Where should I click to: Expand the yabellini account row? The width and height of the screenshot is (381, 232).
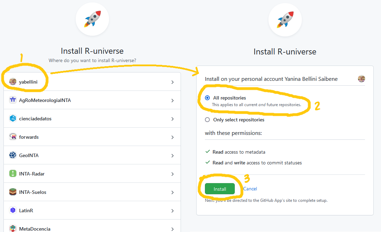point(173,81)
